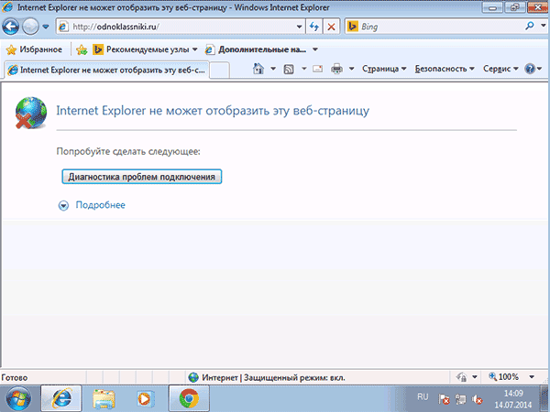Click the 100% zoom level button

503,377
